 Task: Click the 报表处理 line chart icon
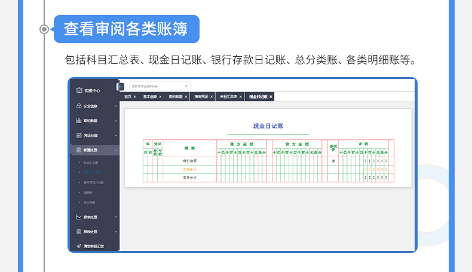coord(79,217)
